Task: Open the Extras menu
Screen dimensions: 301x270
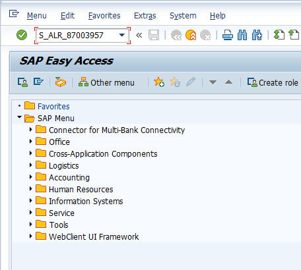Action: coord(145,16)
